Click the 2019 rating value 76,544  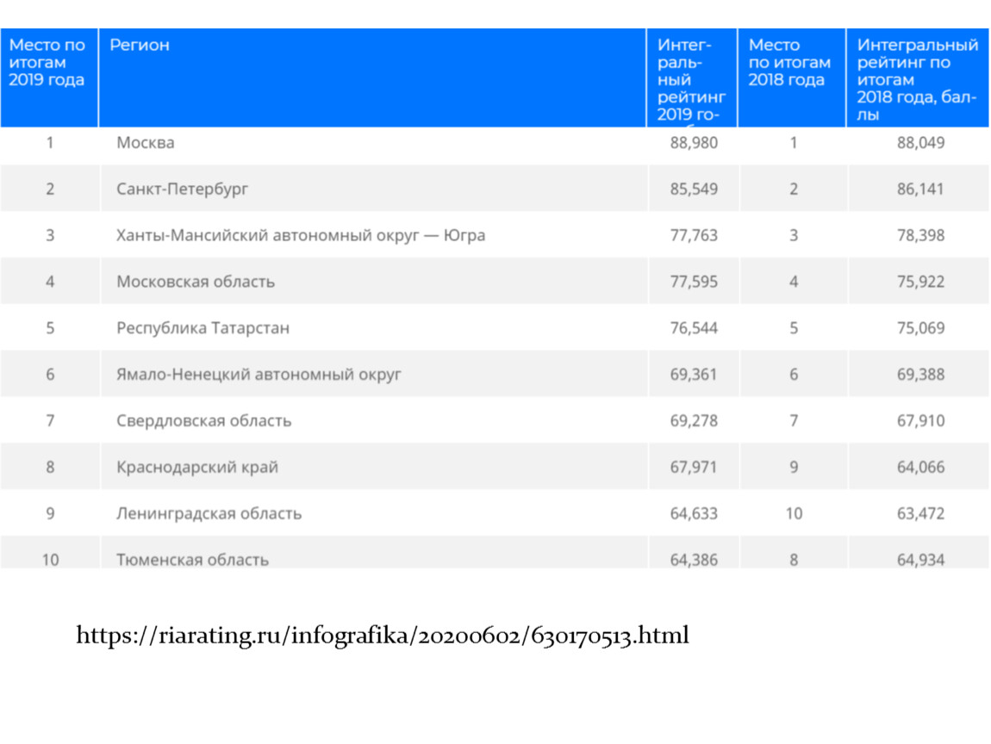(694, 328)
